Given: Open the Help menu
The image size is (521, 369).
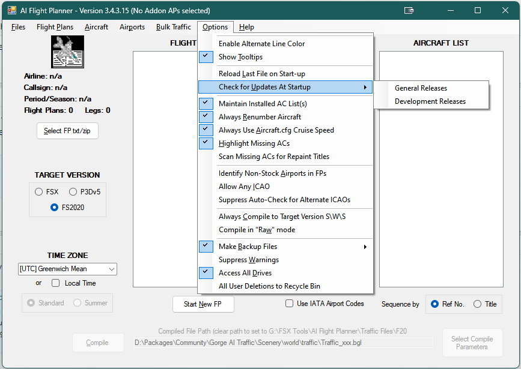Looking at the screenshot, I should (x=245, y=27).
